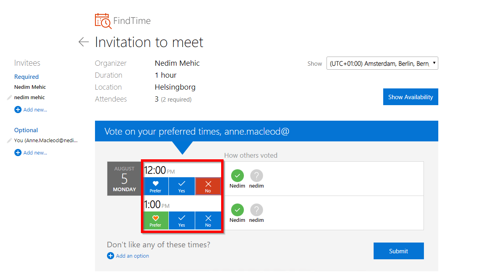Select the August 5 Monday date tile
477x276 pixels.
[x=125, y=178]
